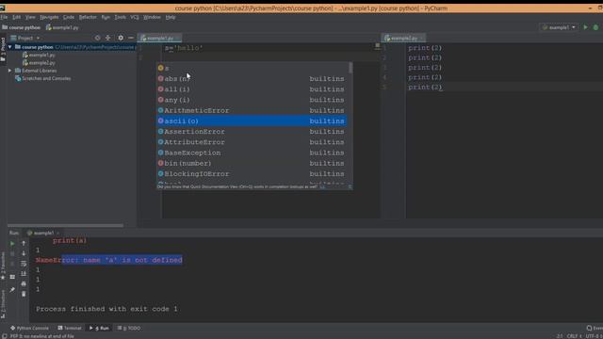Screen dimensions: 603x339
Task: Open the Help menu
Action: coord(171,17)
